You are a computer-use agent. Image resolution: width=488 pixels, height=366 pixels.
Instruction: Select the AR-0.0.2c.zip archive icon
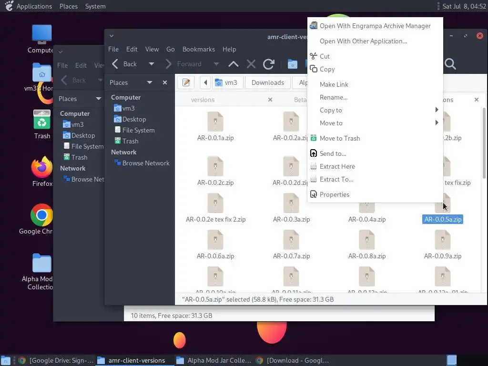click(x=215, y=166)
